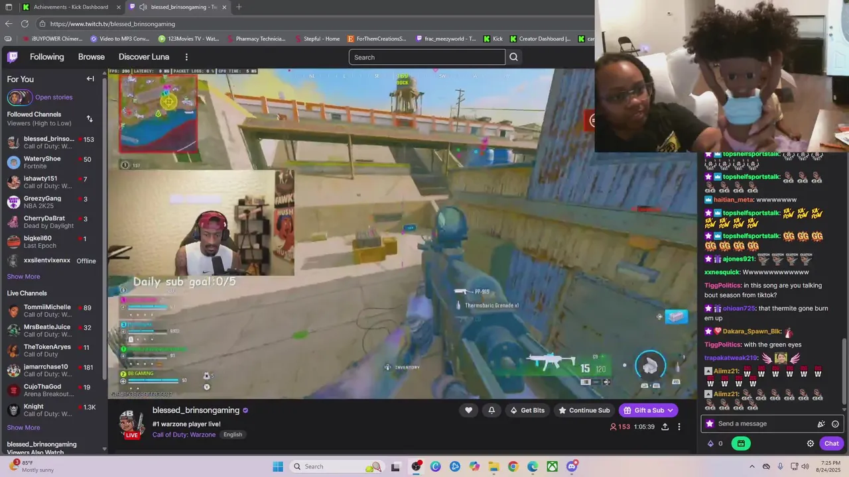Viewport: 849px width, 477px height.
Task: Open the Following page
Action: coord(47,57)
